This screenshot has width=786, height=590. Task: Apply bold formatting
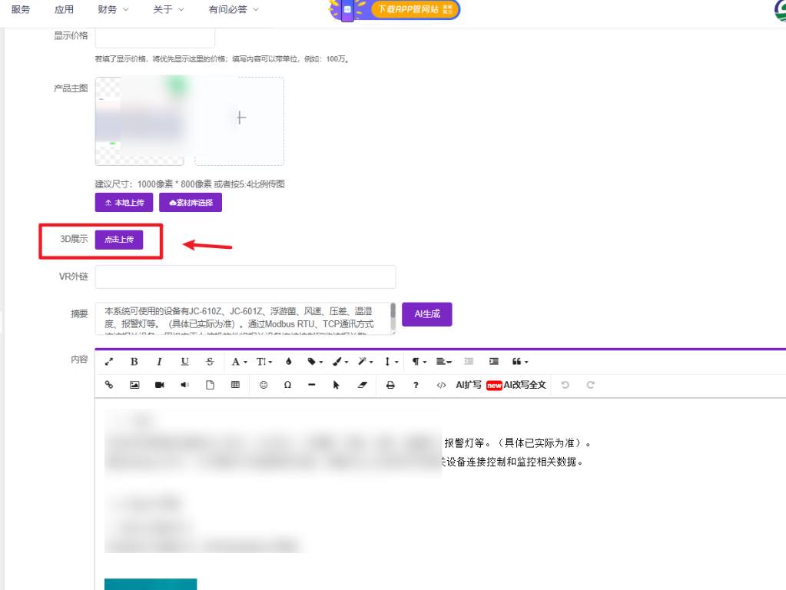134,361
